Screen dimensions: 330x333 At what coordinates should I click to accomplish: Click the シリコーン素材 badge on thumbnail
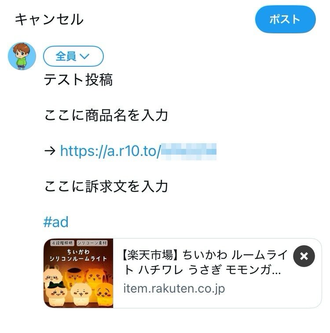point(92,243)
